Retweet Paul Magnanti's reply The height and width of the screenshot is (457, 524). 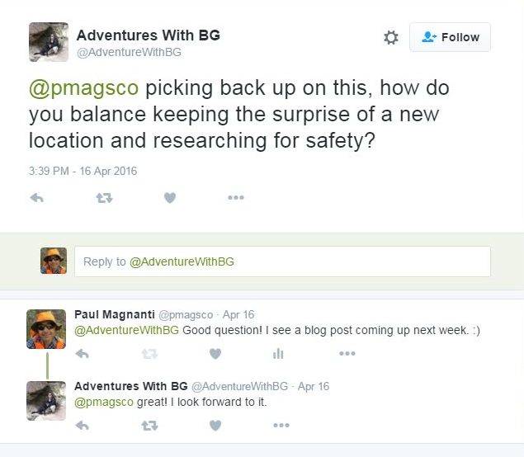click(149, 353)
